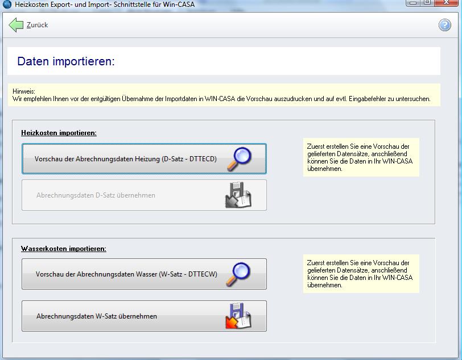
Task: Click the Win-CASA globe icon in title bar
Action: click(6, 4)
